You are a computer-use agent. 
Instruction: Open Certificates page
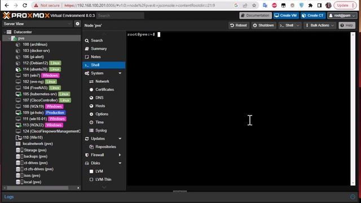point(104,90)
